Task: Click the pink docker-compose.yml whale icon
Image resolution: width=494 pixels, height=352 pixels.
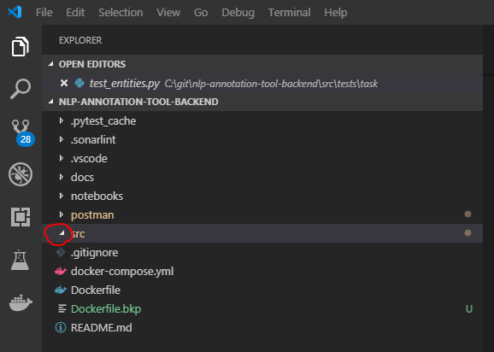Action: 61,271
